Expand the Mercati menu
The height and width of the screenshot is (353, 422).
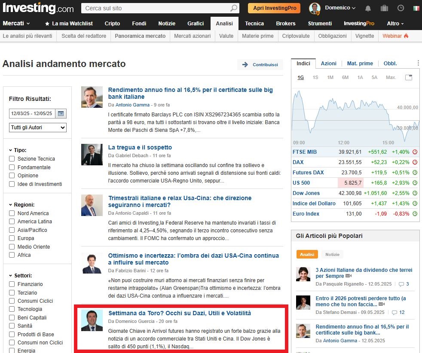[16, 23]
